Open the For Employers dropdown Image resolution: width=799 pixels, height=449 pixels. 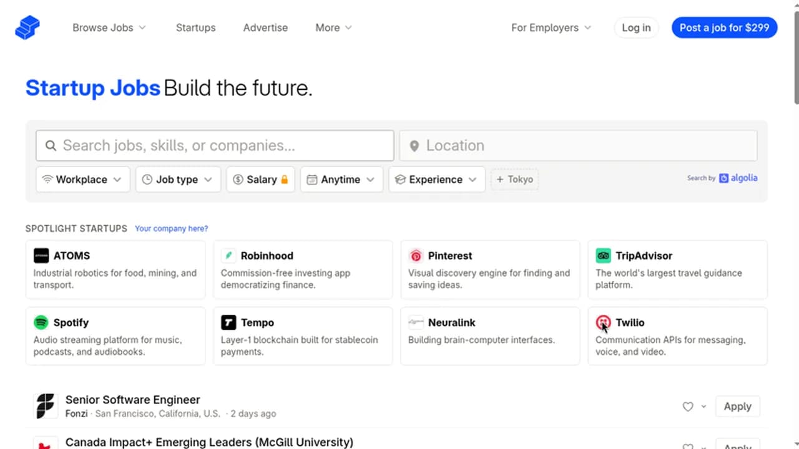pos(551,27)
